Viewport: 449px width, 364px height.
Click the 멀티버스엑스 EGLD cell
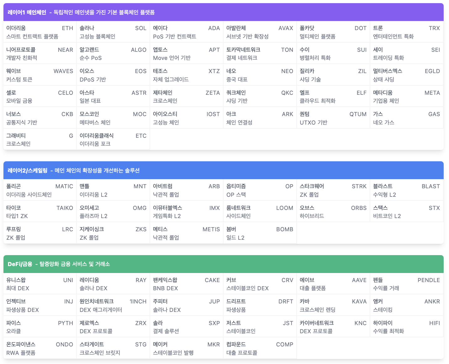click(x=407, y=75)
